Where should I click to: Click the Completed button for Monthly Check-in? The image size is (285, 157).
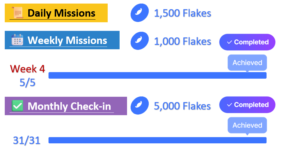click(x=247, y=104)
